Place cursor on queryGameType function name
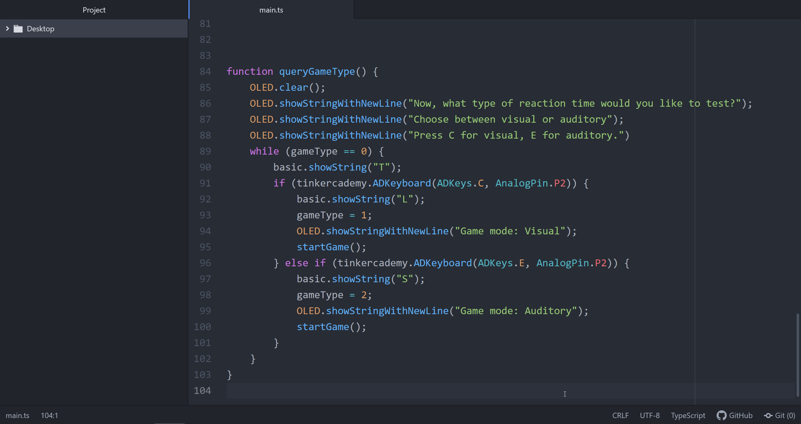 pyautogui.click(x=317, y=71)
